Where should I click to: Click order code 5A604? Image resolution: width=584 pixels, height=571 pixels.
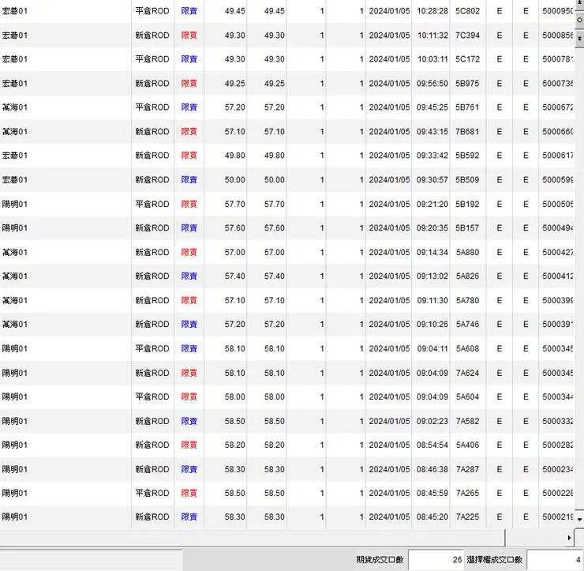(x=467, y=397)
